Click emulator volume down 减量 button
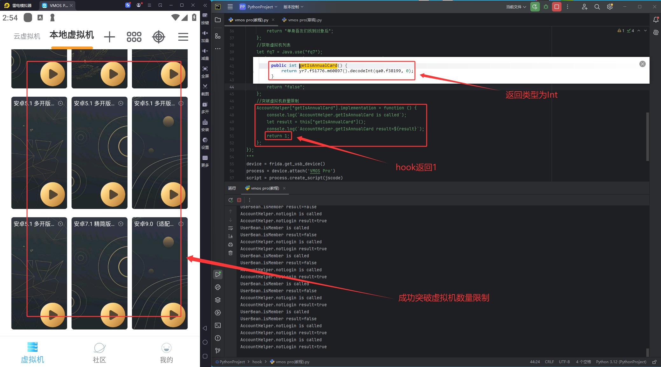 (x=205, y=54)
